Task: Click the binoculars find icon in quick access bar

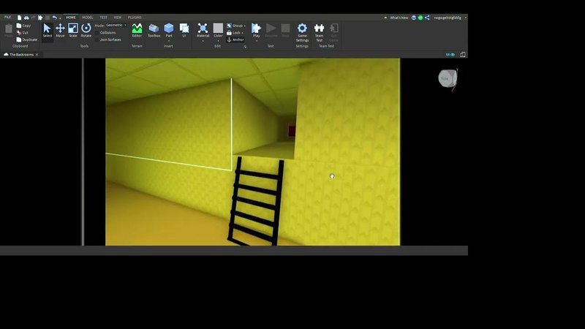Action: 26,18
